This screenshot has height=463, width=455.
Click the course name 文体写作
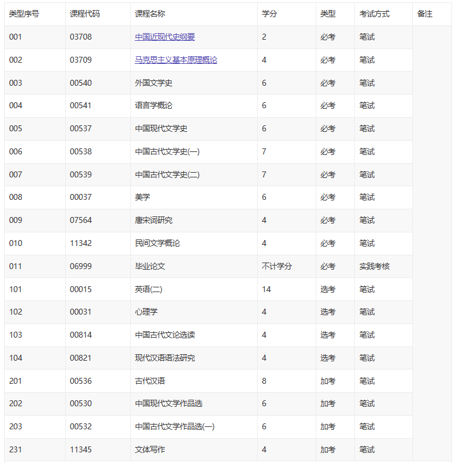pyautogui.click(x=150, y=449)
